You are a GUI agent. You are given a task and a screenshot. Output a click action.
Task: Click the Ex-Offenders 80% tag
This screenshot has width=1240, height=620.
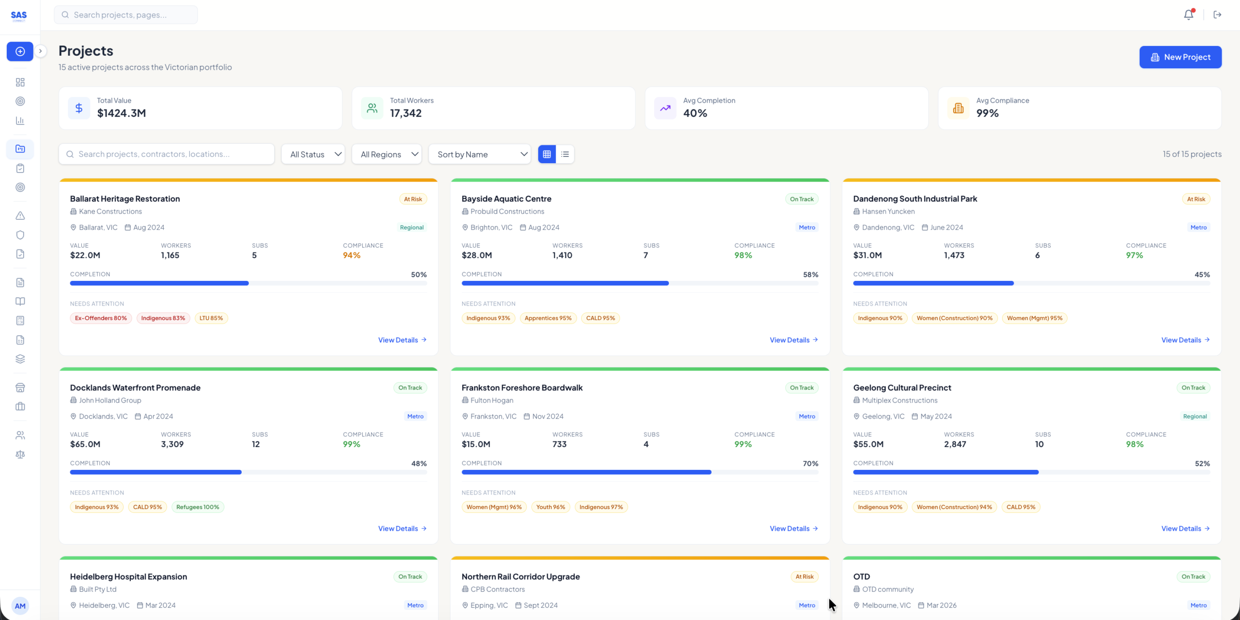point(101,318)
